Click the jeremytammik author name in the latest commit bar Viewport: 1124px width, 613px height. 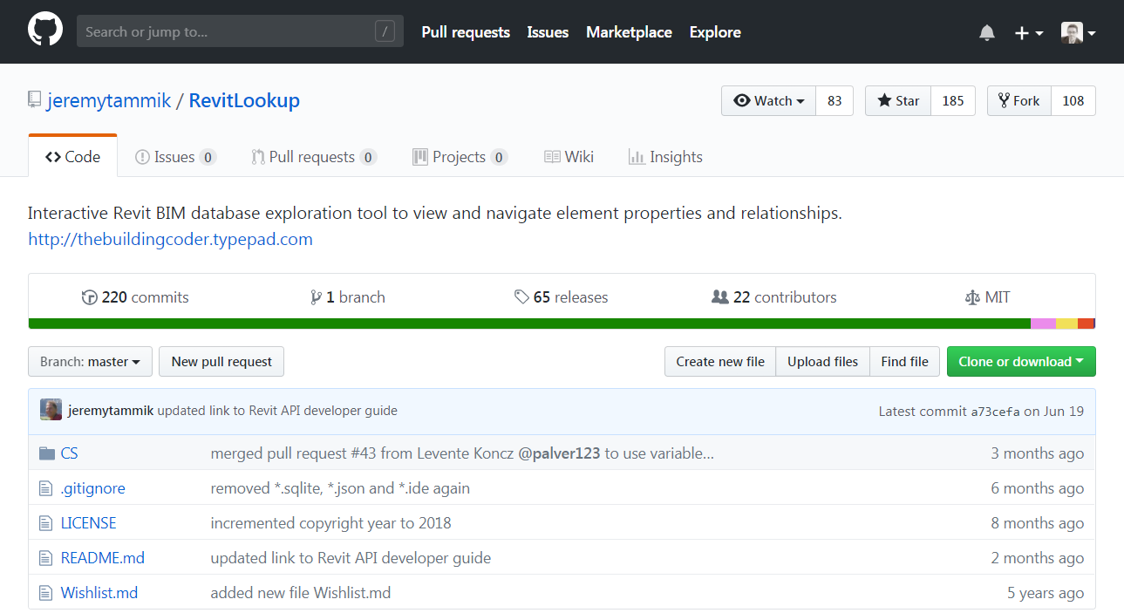(111, 411)
